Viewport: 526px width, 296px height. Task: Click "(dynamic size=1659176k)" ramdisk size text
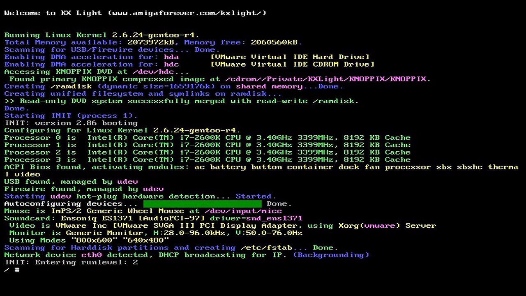tap(156, 86)
